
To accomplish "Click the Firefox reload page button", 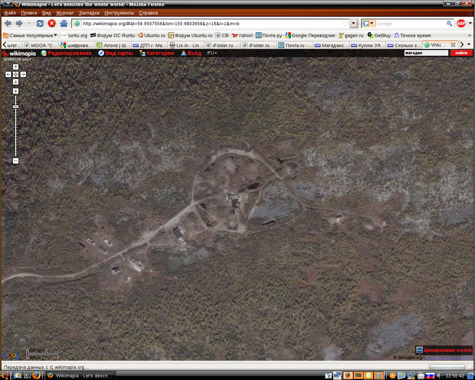I will click(x=40, y=23).
